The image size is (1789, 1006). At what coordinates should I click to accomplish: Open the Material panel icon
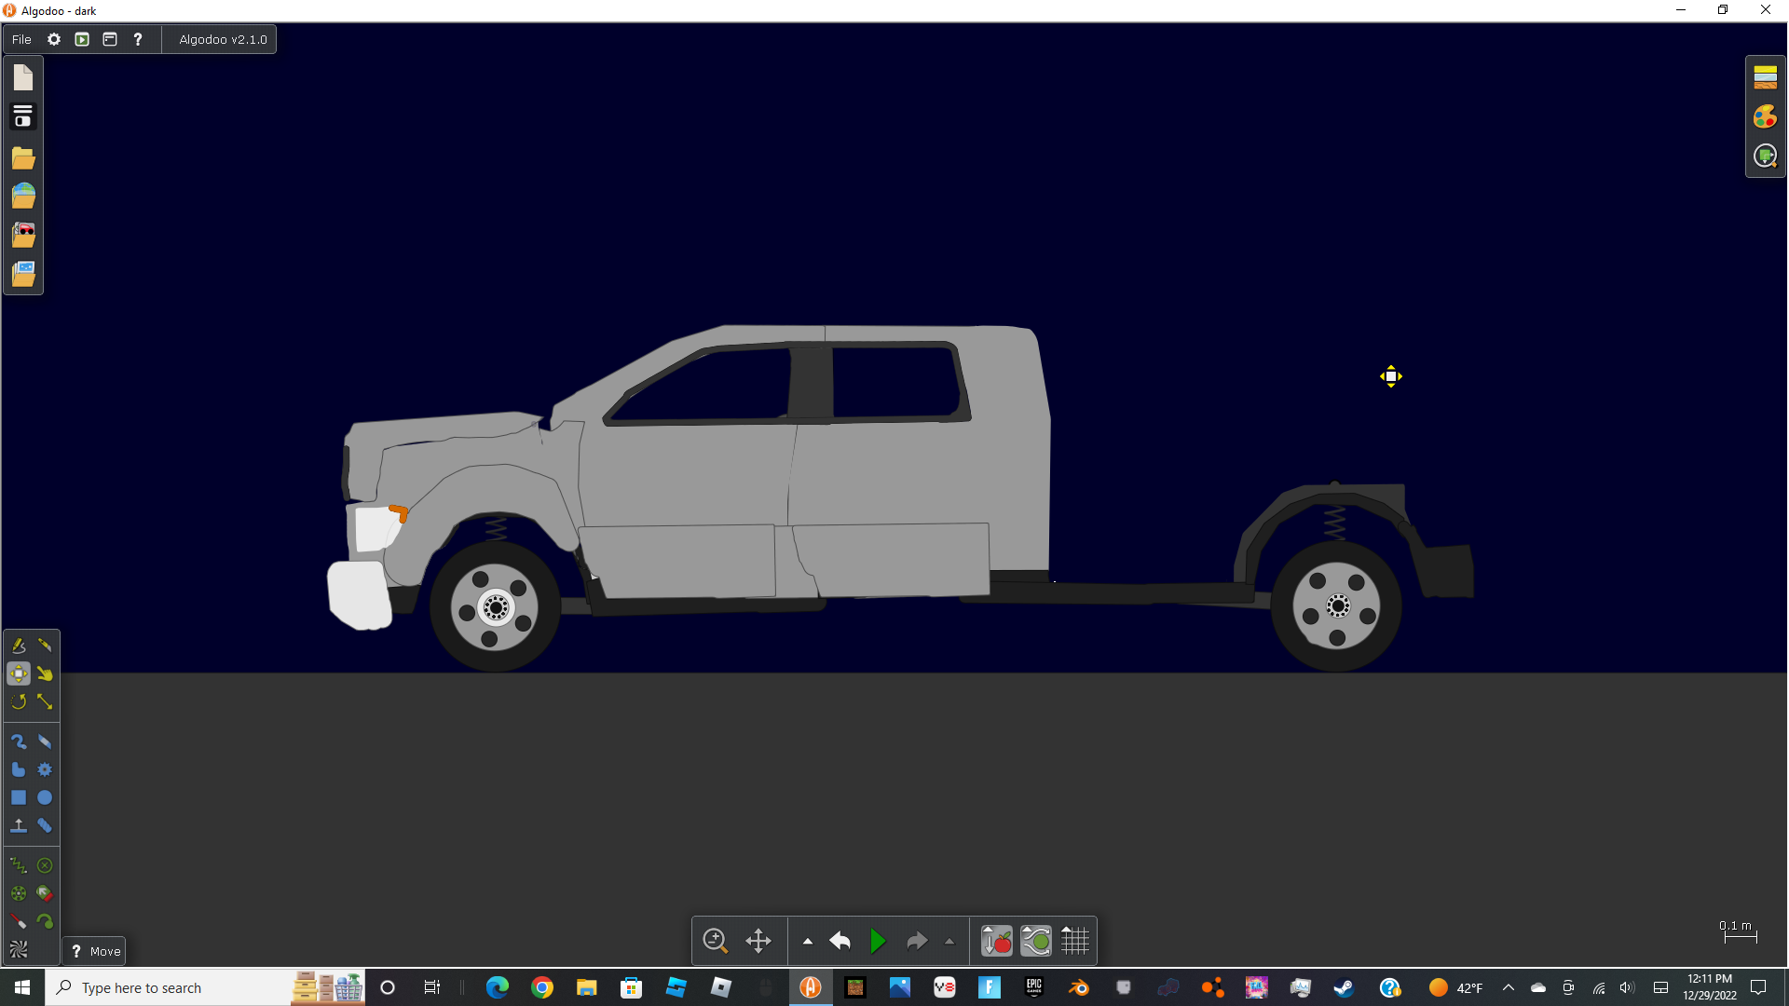coord(1766,77)
